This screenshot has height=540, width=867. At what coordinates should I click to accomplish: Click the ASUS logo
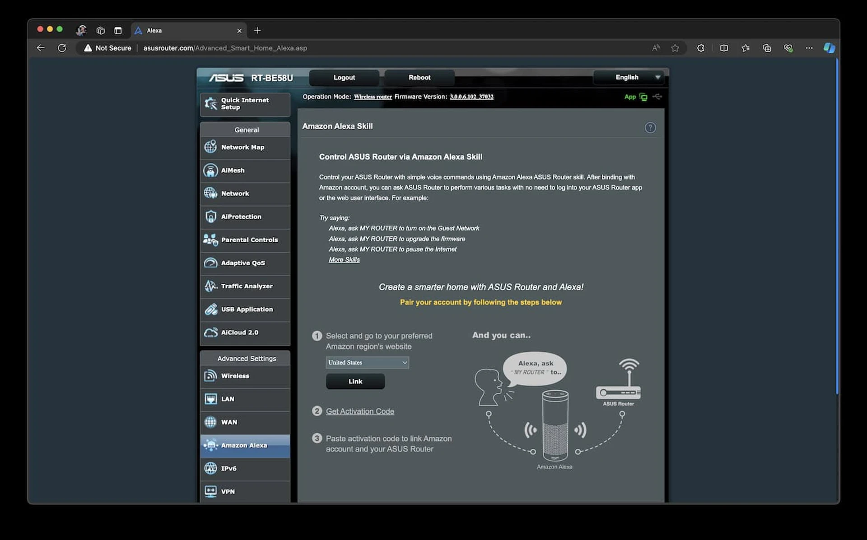pos(226,78)
